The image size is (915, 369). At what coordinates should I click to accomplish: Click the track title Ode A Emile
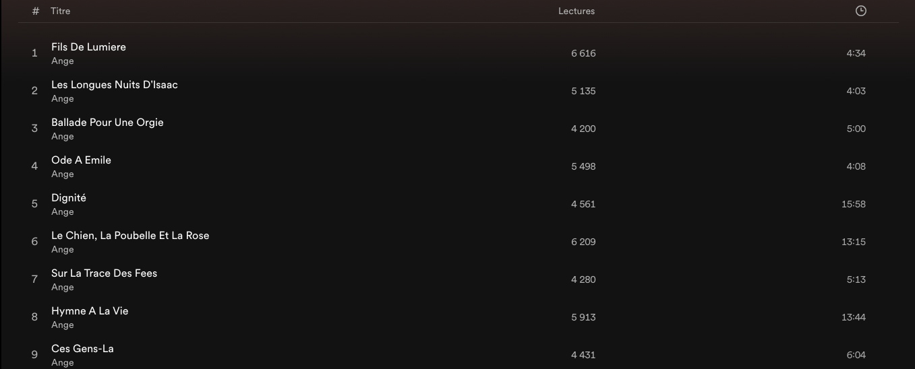coord(81,160)
